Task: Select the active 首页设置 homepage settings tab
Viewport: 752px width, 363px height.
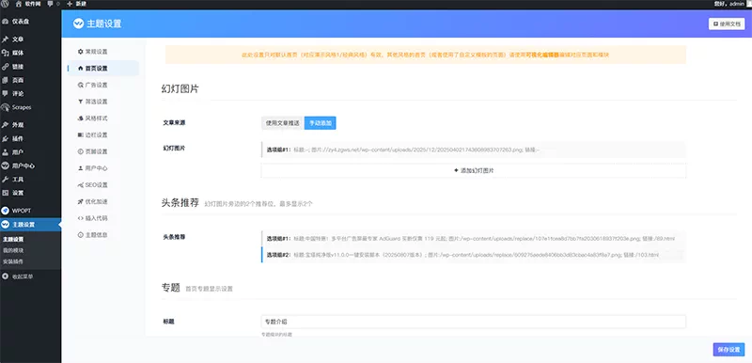Action: pos(103,68)
